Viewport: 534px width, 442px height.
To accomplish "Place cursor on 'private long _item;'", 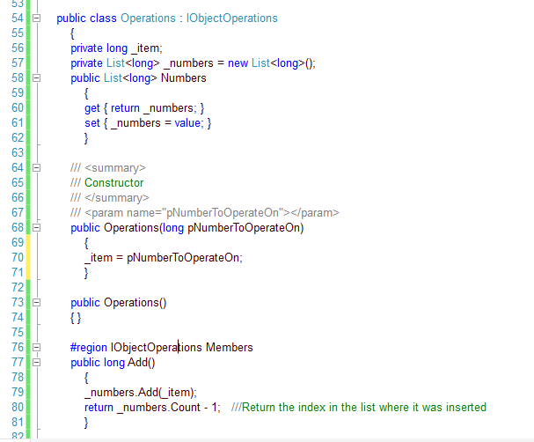I will [116, 48].
